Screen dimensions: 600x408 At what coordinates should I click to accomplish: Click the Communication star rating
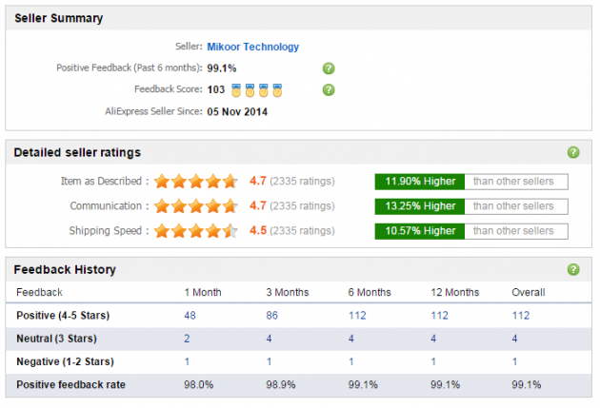click(196, 205)
